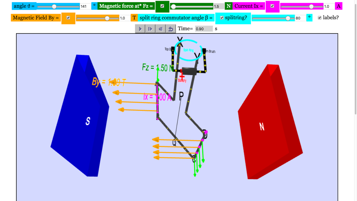Screen dimensions: 357x201
Task: Click the blue S magnet block
Action: tap(80, 116)
